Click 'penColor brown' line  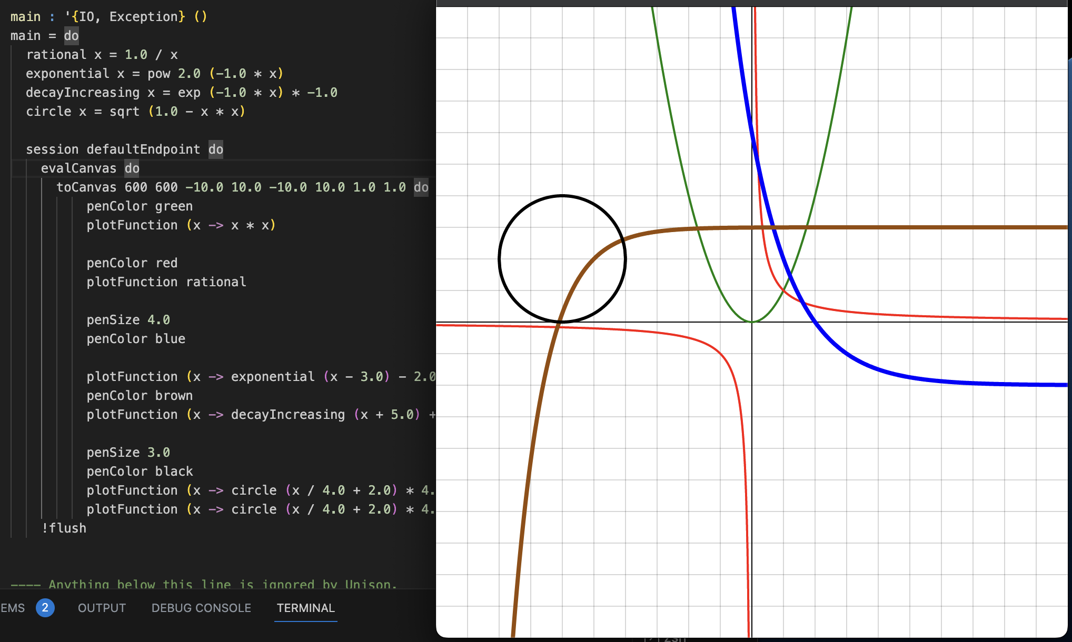click(x=140, y=396)
